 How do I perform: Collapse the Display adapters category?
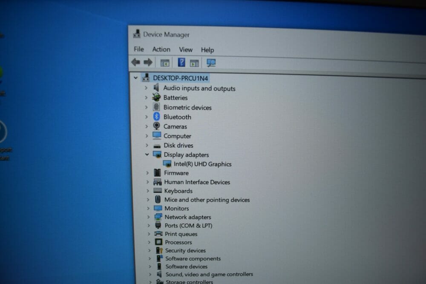[x=147, y=155]
